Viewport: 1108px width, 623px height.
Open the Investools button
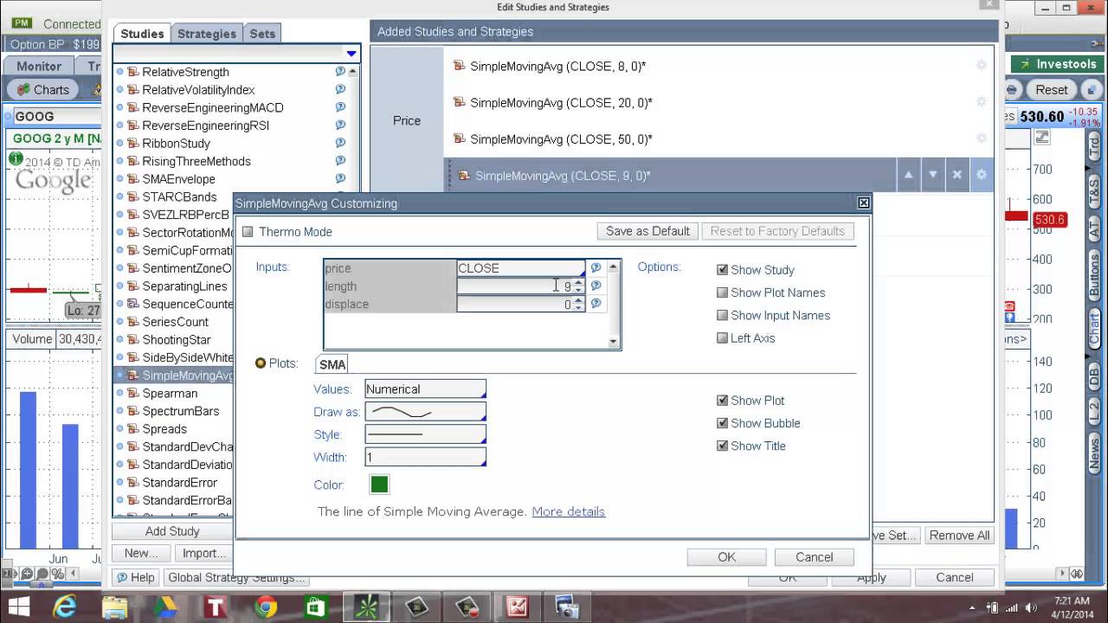[1057, 64]
